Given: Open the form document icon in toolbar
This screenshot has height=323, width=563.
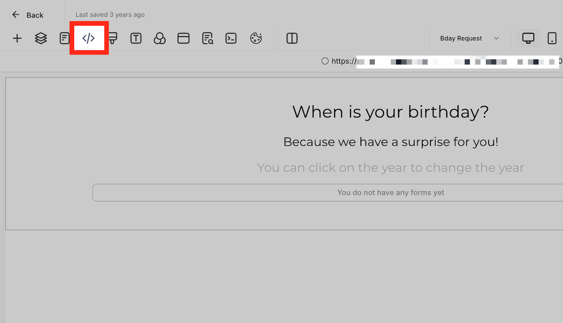Looking at the screenshot, I should click(x=64, y=38).
